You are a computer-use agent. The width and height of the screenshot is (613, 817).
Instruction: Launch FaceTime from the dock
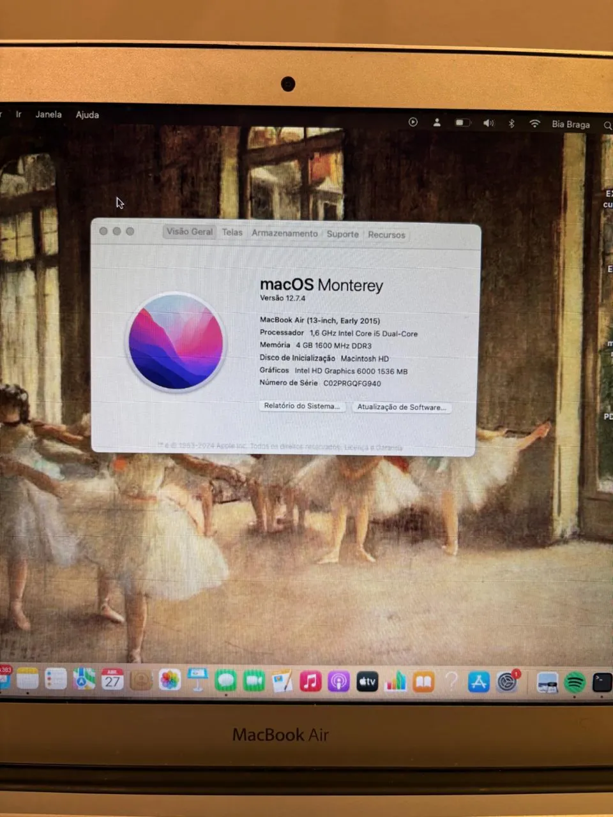tap(254, 681)
